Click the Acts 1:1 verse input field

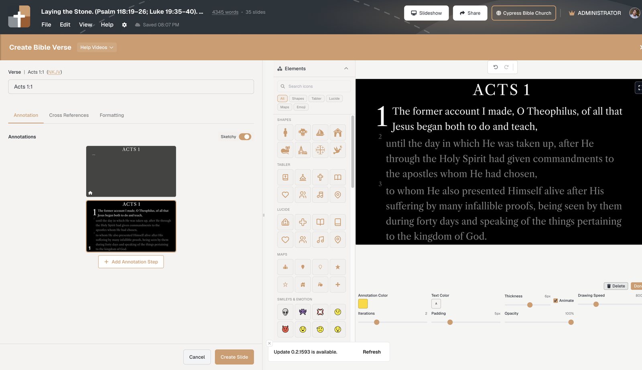tap(131, 87)
